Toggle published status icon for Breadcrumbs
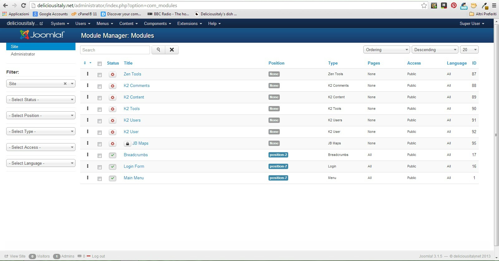Viewport: 499px width, 261px height. [x=113, y=155]
